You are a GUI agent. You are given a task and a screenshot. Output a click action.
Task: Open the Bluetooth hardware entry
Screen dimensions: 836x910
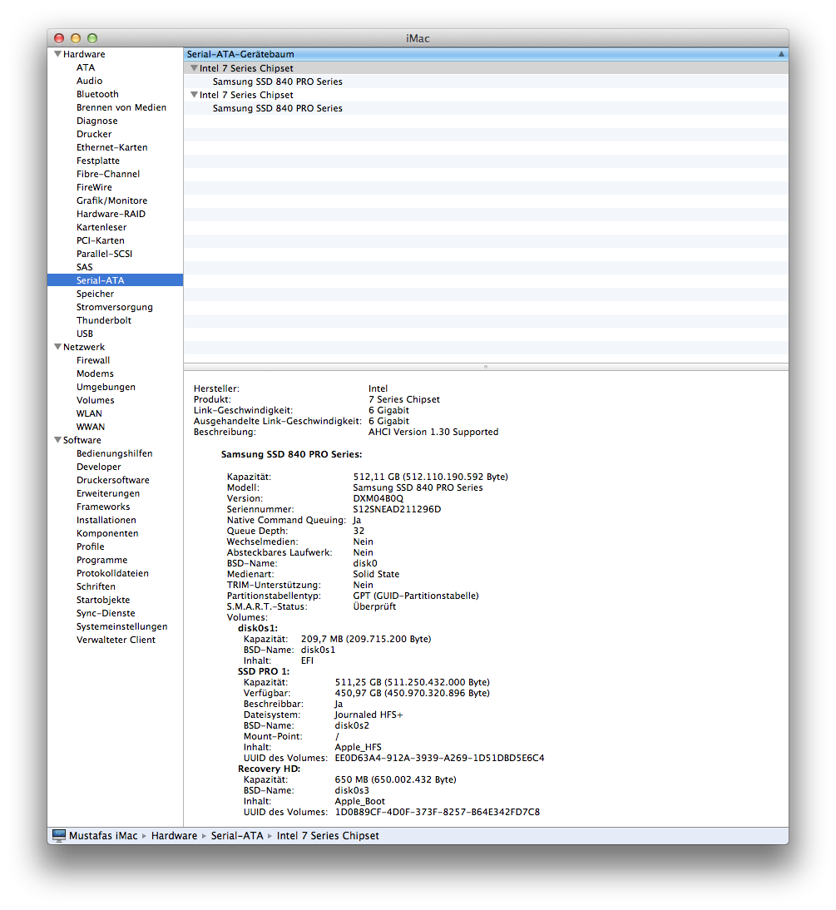click(97, 94)
